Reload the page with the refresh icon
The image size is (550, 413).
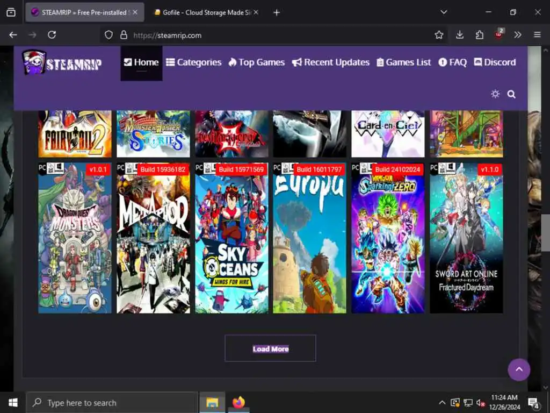(52, 35)
